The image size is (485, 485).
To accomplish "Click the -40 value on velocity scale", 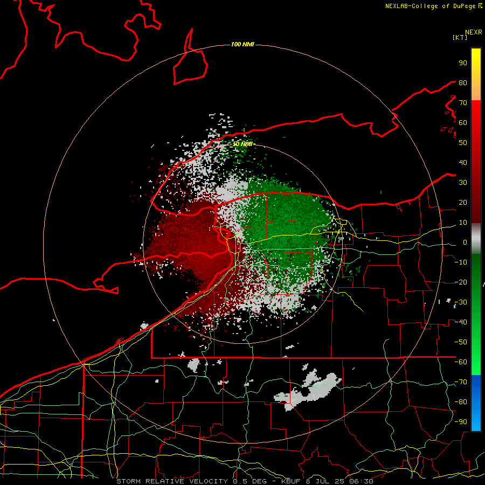I will click(461, 322).
